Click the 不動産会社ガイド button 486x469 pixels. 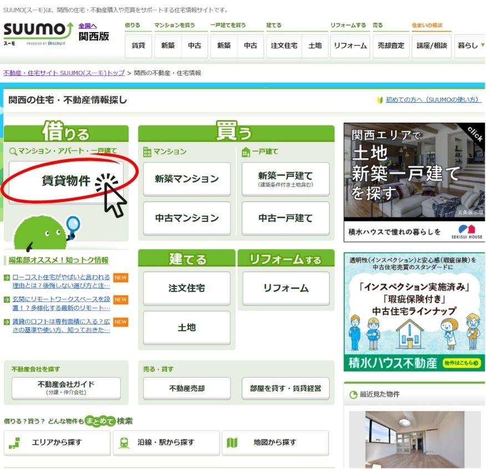[x=65, y=388]
